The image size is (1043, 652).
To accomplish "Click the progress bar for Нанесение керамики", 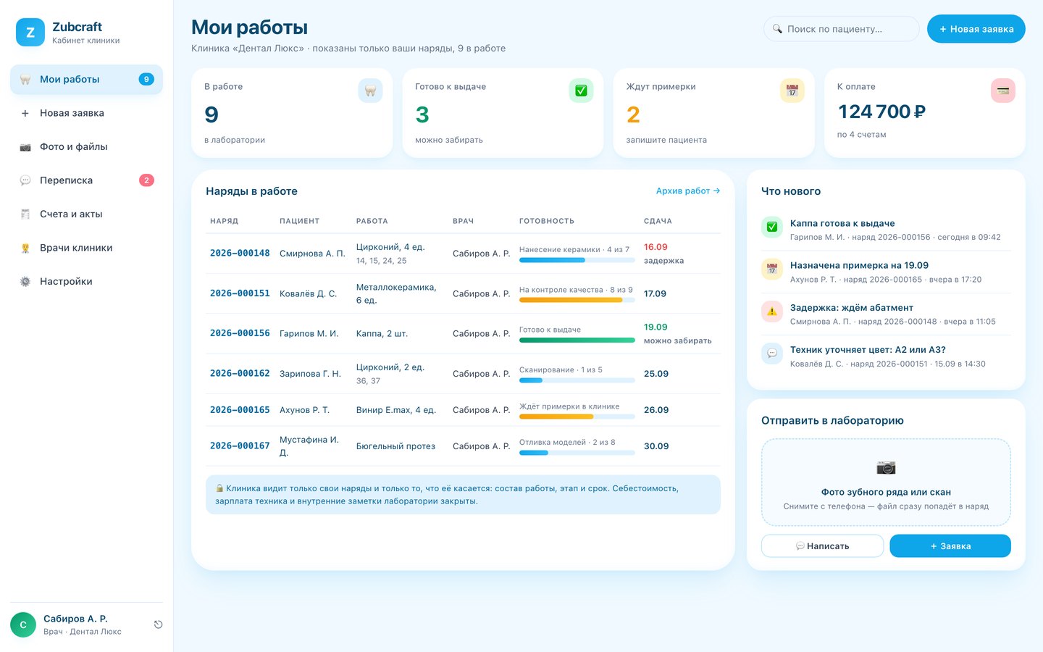I will click(577, 260).
